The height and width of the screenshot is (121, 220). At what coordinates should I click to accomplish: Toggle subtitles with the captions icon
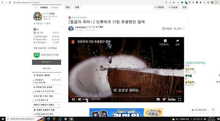pyautogui.click(x=158, y=99)
